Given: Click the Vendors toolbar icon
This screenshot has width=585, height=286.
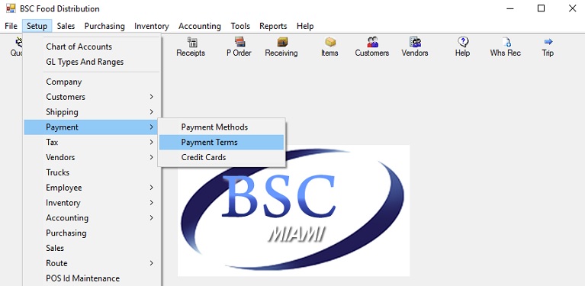Looking at the screenshot, I should coord(415,42).
